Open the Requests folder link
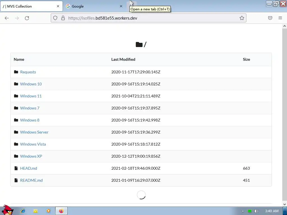 28,72
